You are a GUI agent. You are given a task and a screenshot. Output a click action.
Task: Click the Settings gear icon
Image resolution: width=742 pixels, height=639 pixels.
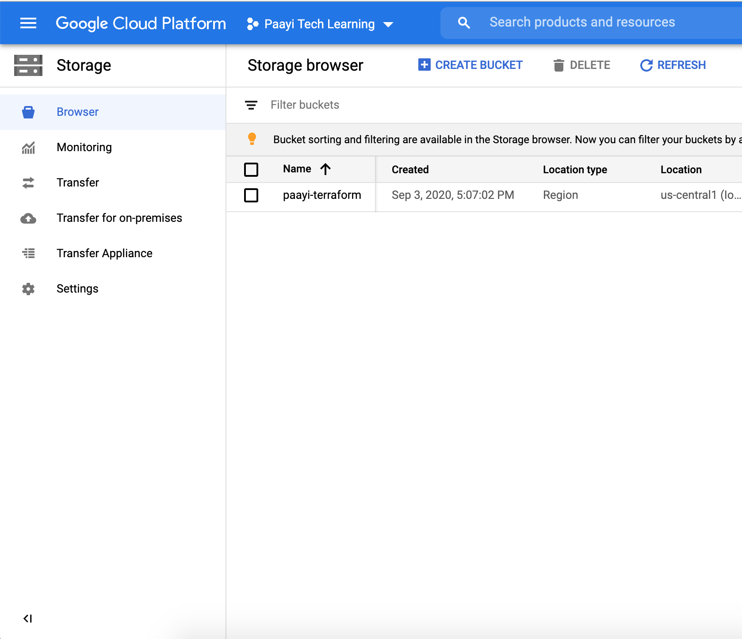coord(28,289)
